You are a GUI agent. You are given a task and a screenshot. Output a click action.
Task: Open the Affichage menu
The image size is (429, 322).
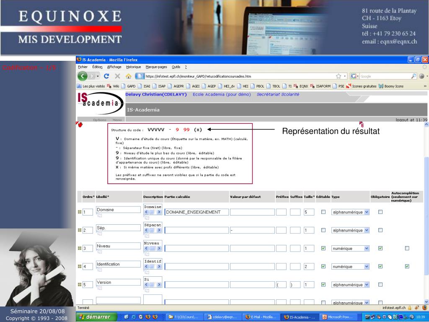click(x=114, y=67)
